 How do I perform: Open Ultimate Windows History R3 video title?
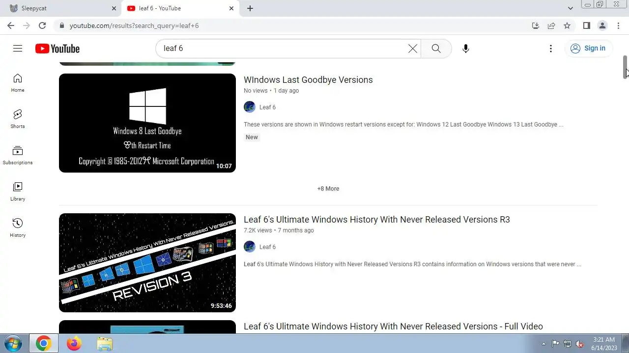377,220
